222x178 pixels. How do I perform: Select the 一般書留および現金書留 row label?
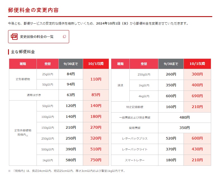coord(135,118)
